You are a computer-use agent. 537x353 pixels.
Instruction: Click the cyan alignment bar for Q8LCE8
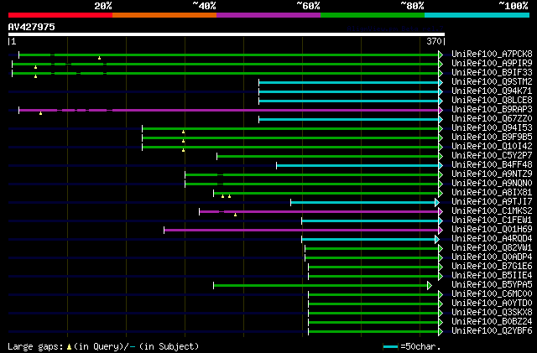point(349,101)
